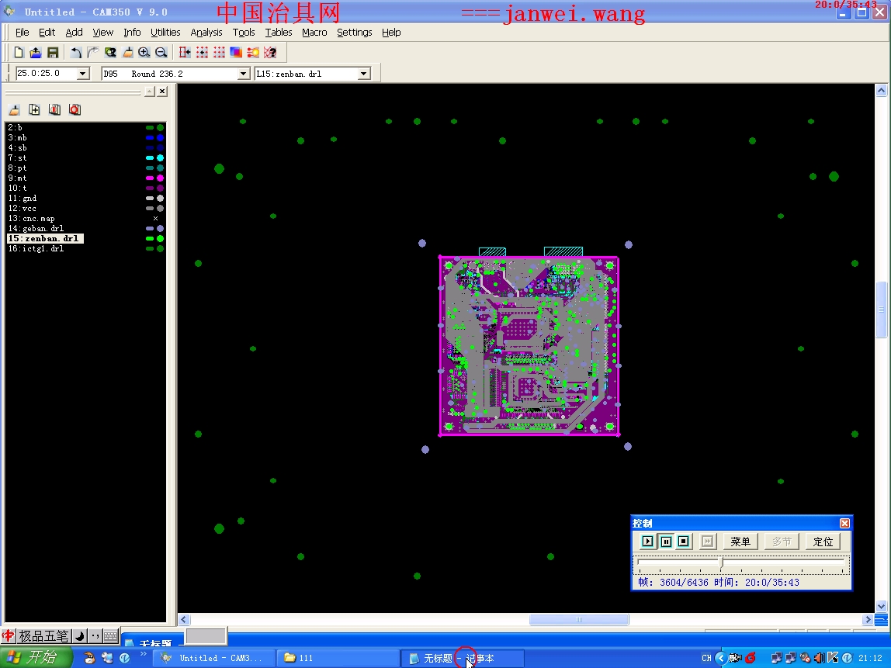Viewport: 891px width, 668px height.
Task: Click the Windows 开始 Start button
Action: point(35,658)
